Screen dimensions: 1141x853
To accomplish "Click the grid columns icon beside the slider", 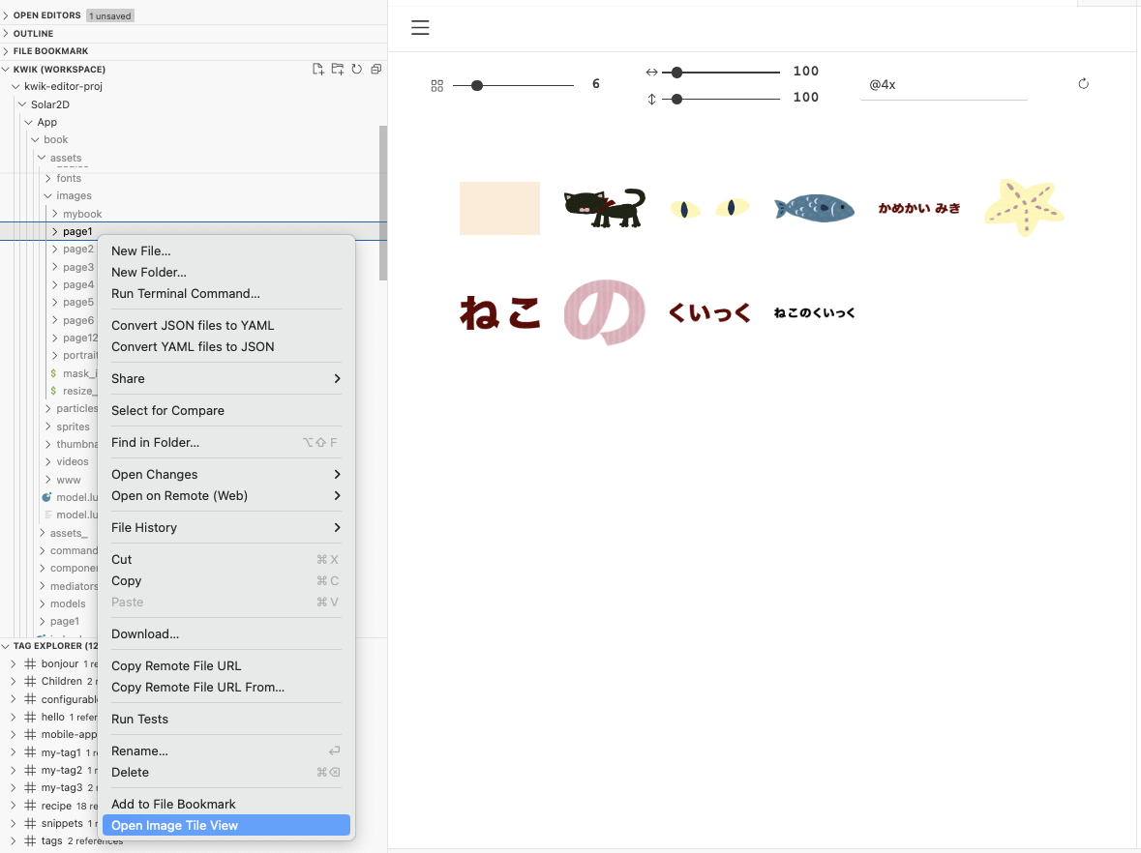I will 436,86.
